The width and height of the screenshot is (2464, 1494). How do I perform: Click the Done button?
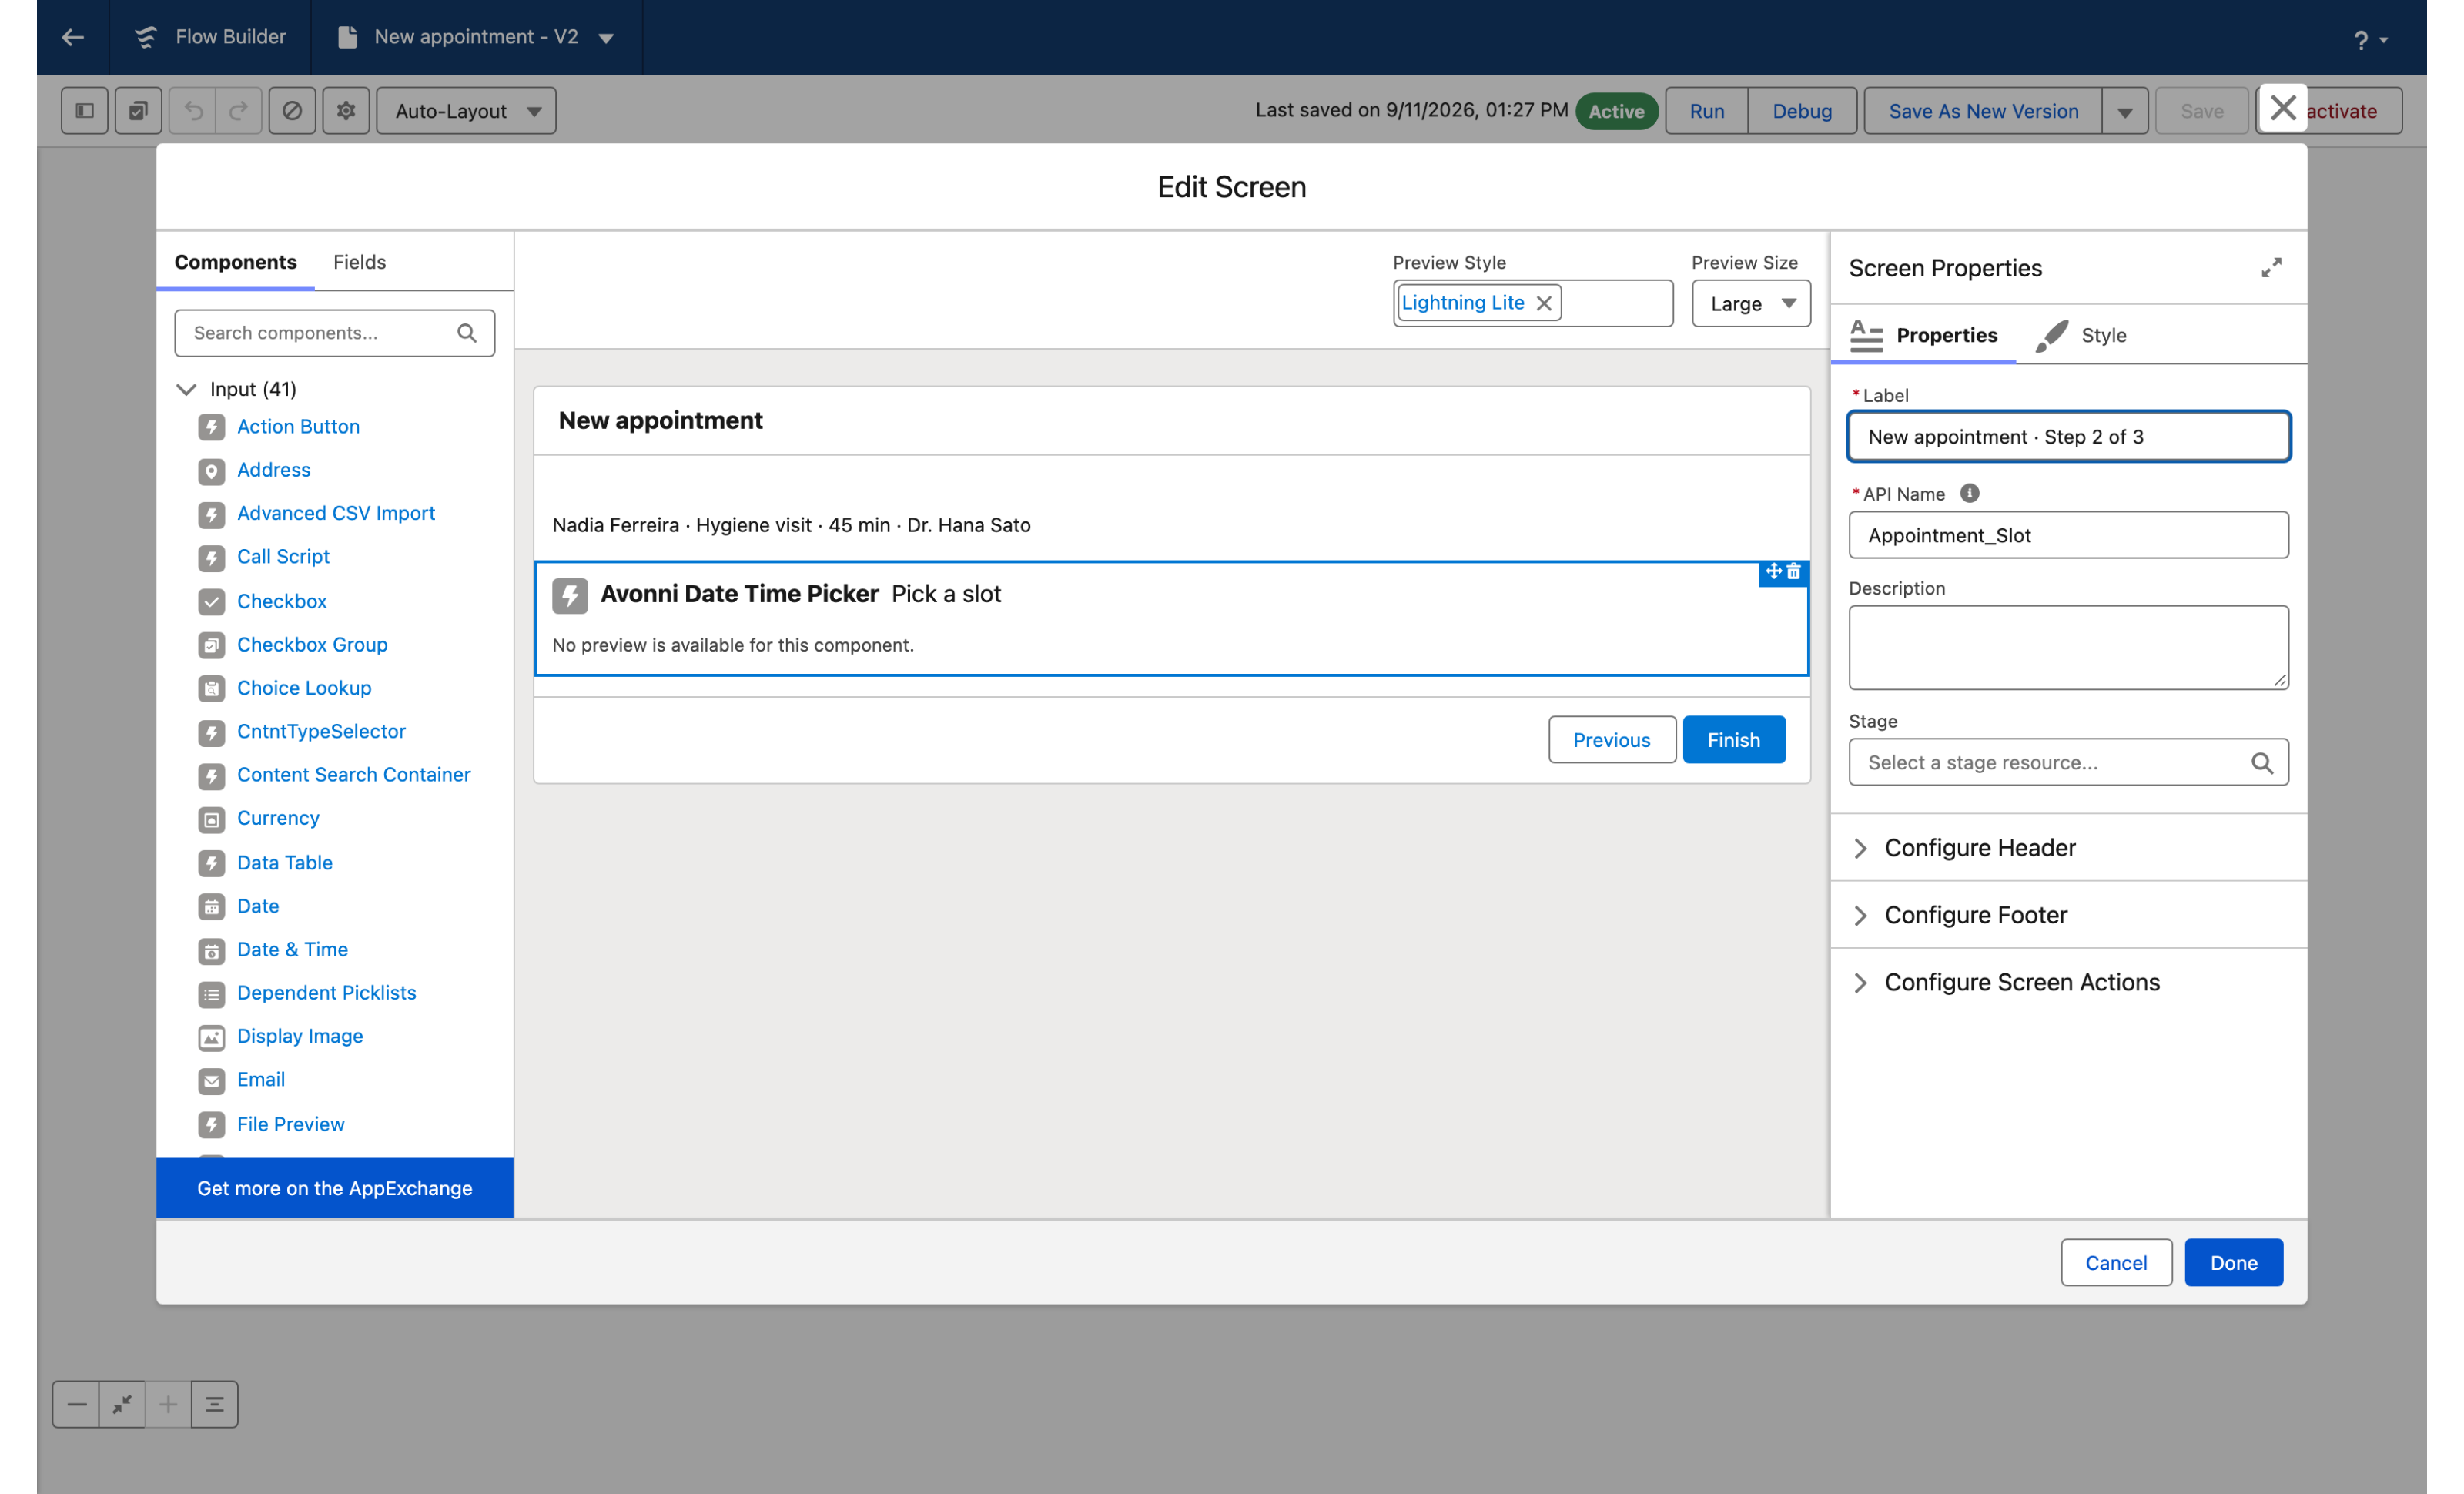(2233, 1262)
